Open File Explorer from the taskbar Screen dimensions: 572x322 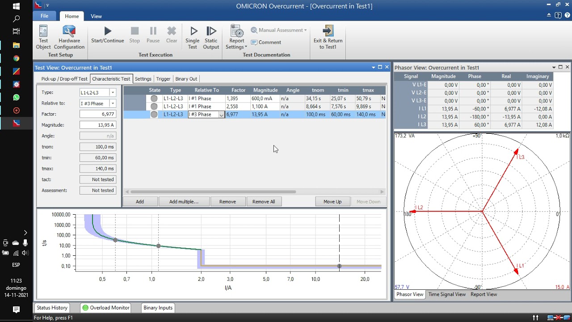tap(16, 45)
